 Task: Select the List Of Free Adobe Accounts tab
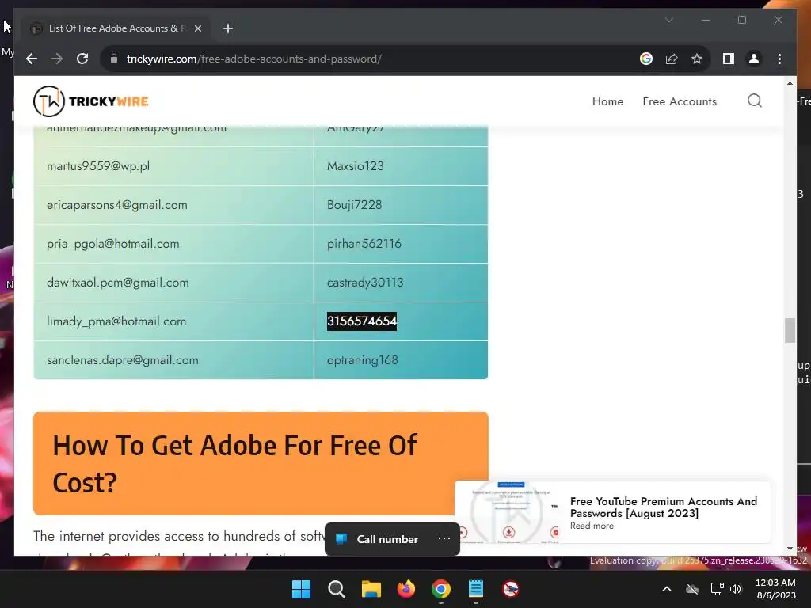click(x=115, y=28)
